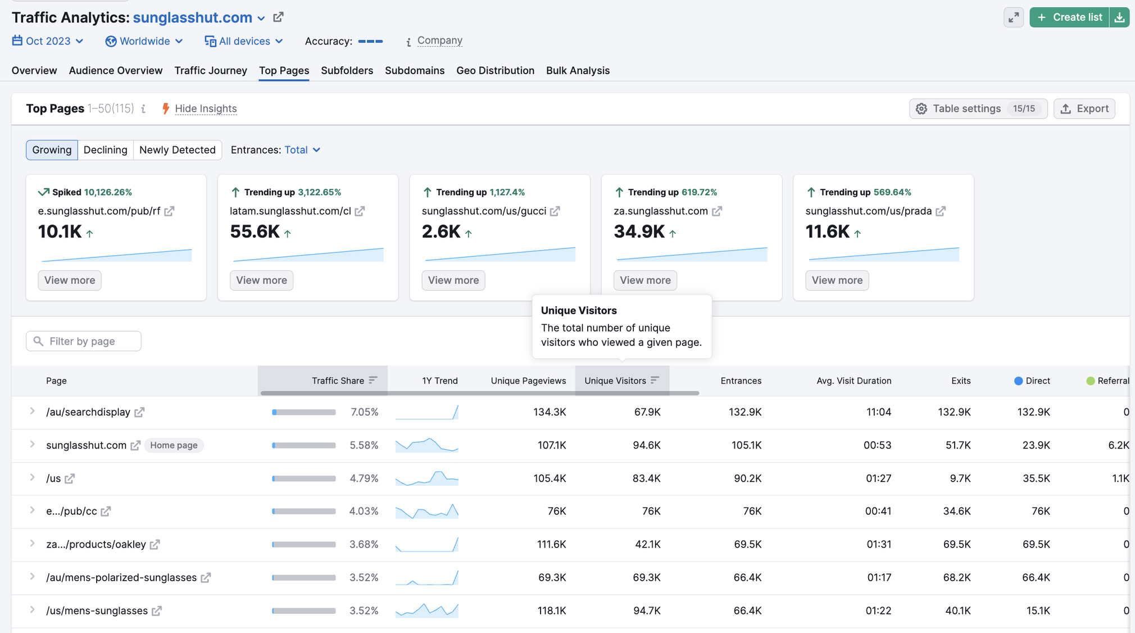Switch to the Overview tab
Image resolution: width=1135 pixels, height=633 pixels.
click(34, 71)
